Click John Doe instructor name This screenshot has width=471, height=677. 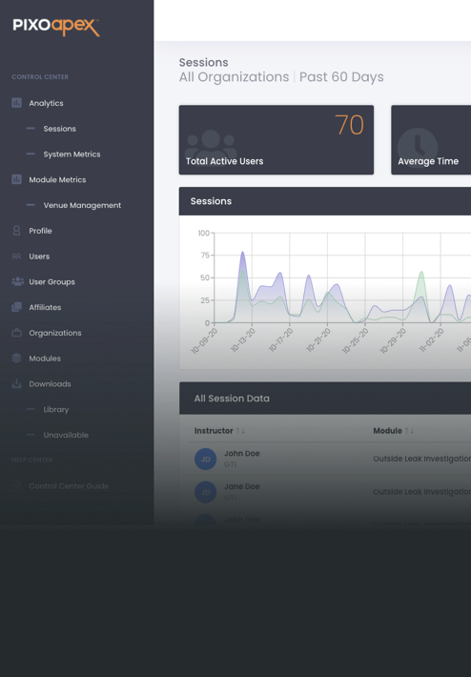coord(242,453)
